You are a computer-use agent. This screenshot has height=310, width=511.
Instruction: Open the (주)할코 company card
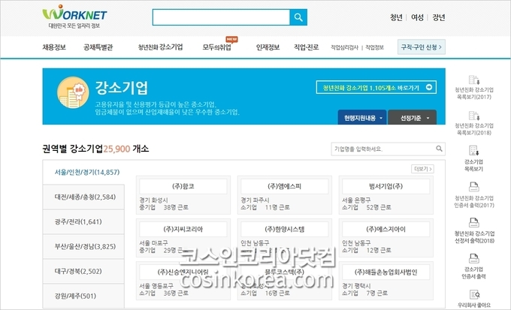pos(183,195)
